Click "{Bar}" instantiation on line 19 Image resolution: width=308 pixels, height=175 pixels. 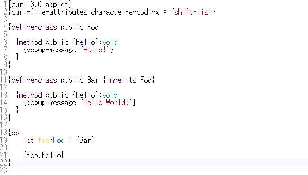pyautogui.click(x=86, y=140)
